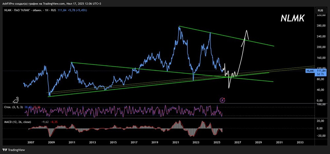Click the 2009 year on time axis
This screenshot has height=154, width=330.
pyautogui.click(x=51, y=142)
